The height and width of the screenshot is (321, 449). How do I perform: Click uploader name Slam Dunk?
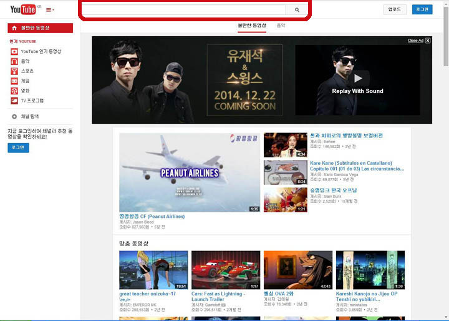(332, 197)
